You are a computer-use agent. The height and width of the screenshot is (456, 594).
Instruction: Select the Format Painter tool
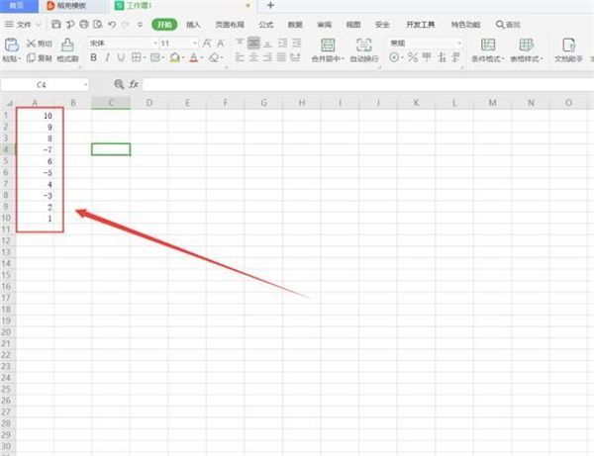coord(67,45)
